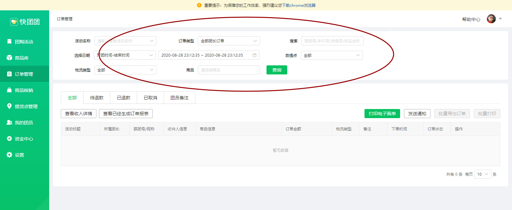The width and height of the screenshot is (512, 210).
Task: Click the 商品核销 bag icon
Action: tap(9, 90)
